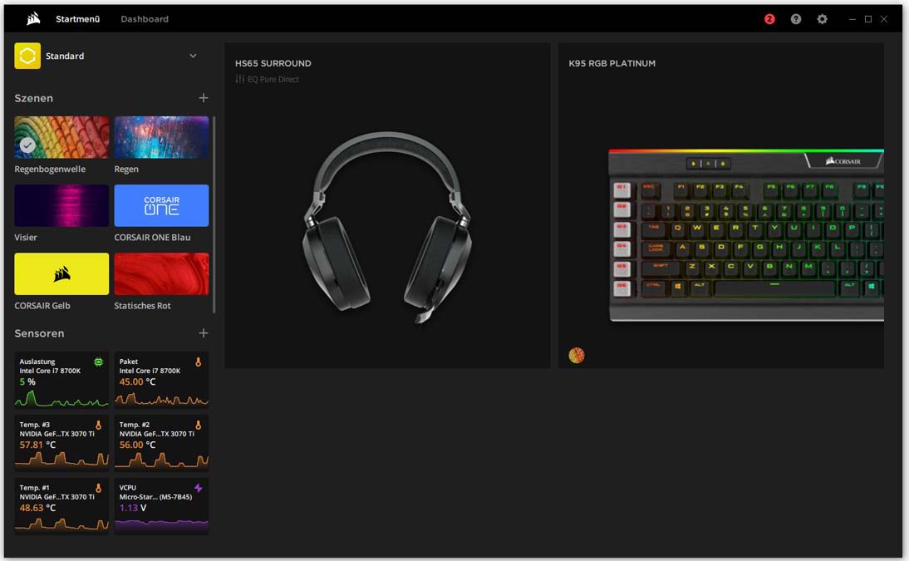The image size is (909, 561).
Task: Click the lightning bolt icon in VCPU card
Action: pyautogui.click(x=199, y=488)
